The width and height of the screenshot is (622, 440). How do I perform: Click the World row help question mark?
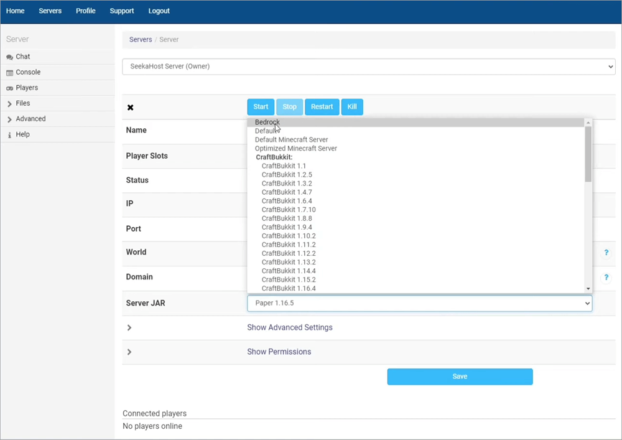tap(606, 253)
